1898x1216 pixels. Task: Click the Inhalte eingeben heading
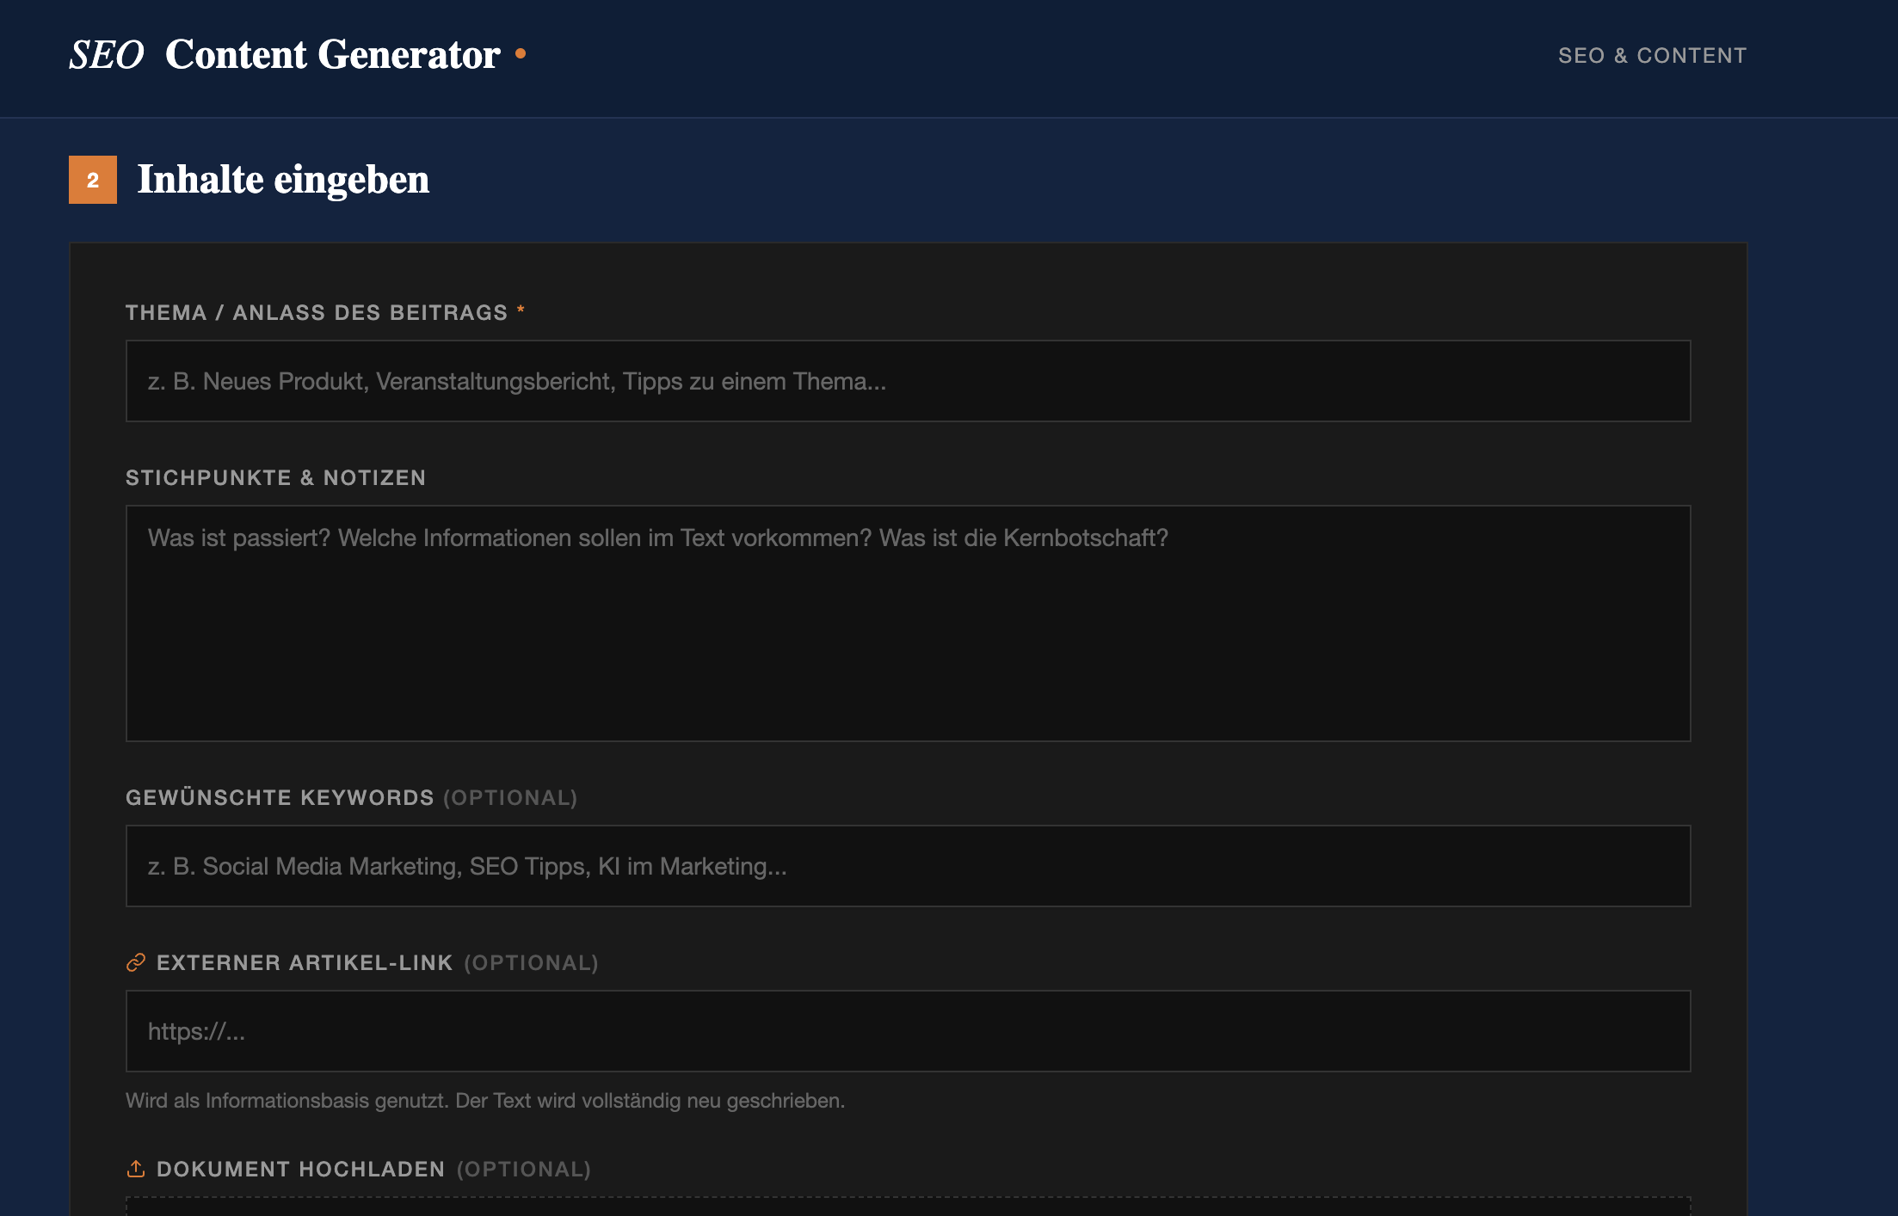pos(283,180)
